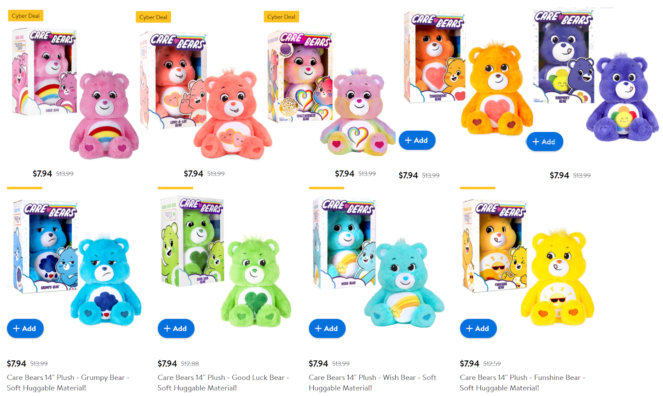
Task: Open the pink Cheer Bear product image
Action: 75,93
